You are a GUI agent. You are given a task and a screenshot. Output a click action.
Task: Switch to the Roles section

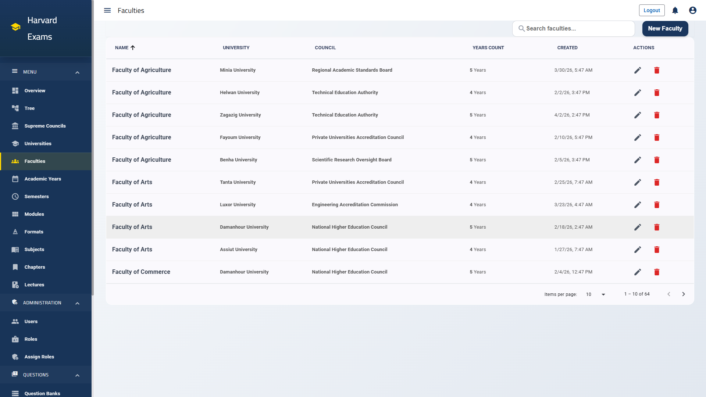pos(31,339)
